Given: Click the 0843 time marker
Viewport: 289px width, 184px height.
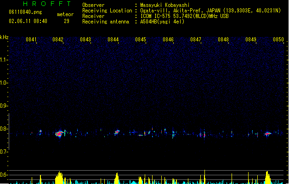Looking at the screenshot, I should 85,40.
